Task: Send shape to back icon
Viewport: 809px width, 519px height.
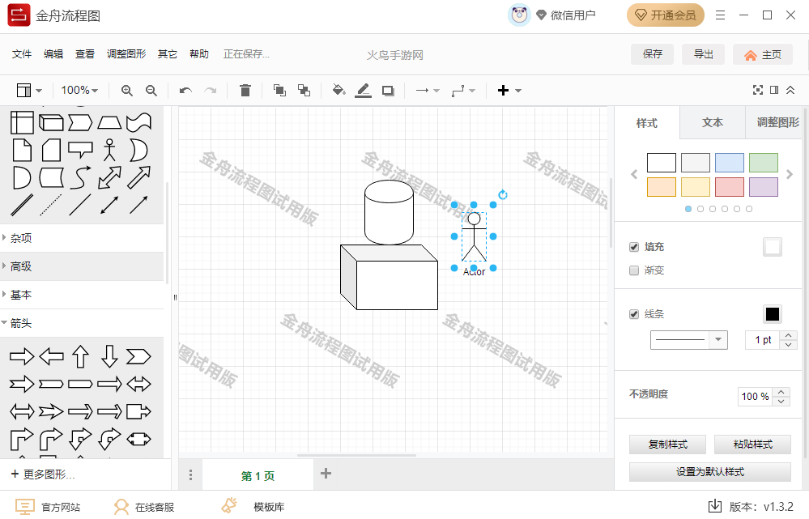Action: pyautogui.click(x=304, y=91)
